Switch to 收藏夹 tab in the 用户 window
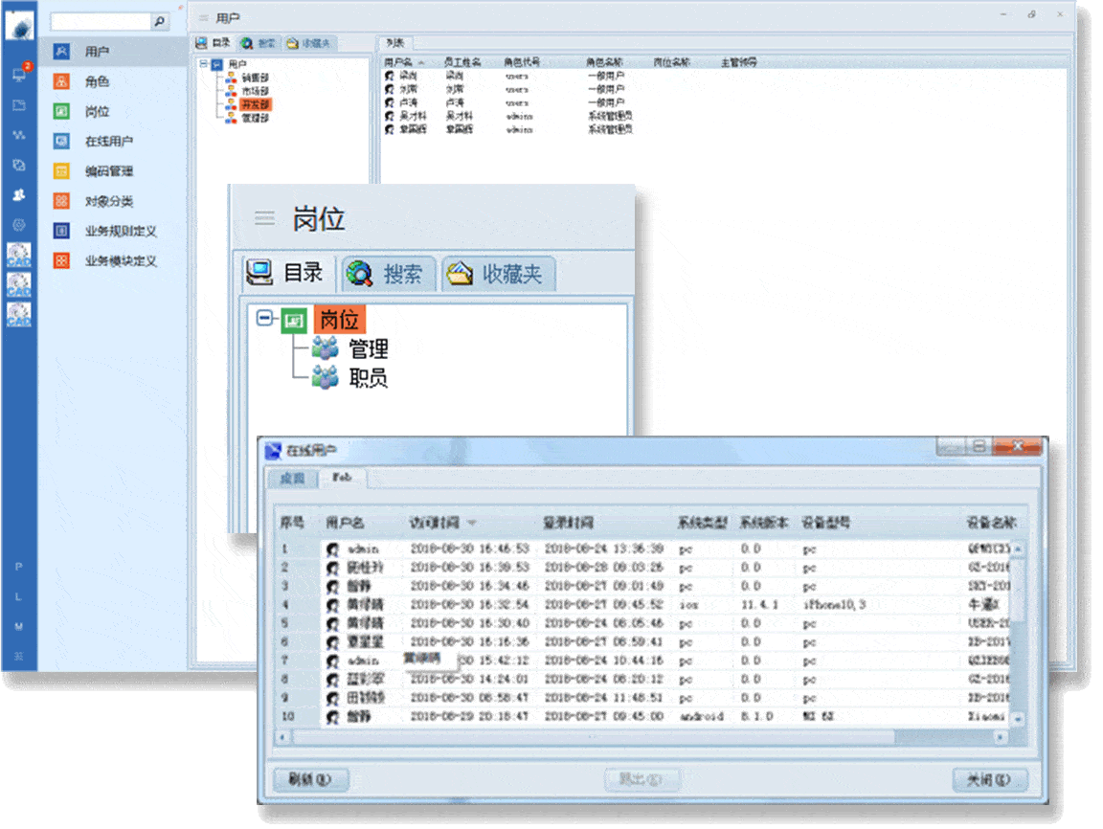Screen dimensions: 1103x829 tap(309, 43)
